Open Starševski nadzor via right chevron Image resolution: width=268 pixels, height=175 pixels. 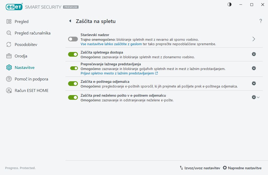tap(253, 39)
